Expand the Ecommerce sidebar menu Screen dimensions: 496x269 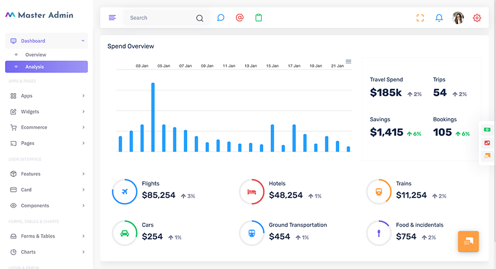(x=46, y=127)
